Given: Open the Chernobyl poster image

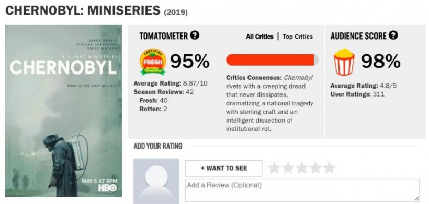Looking at the screenshot, I should [63, 111].
